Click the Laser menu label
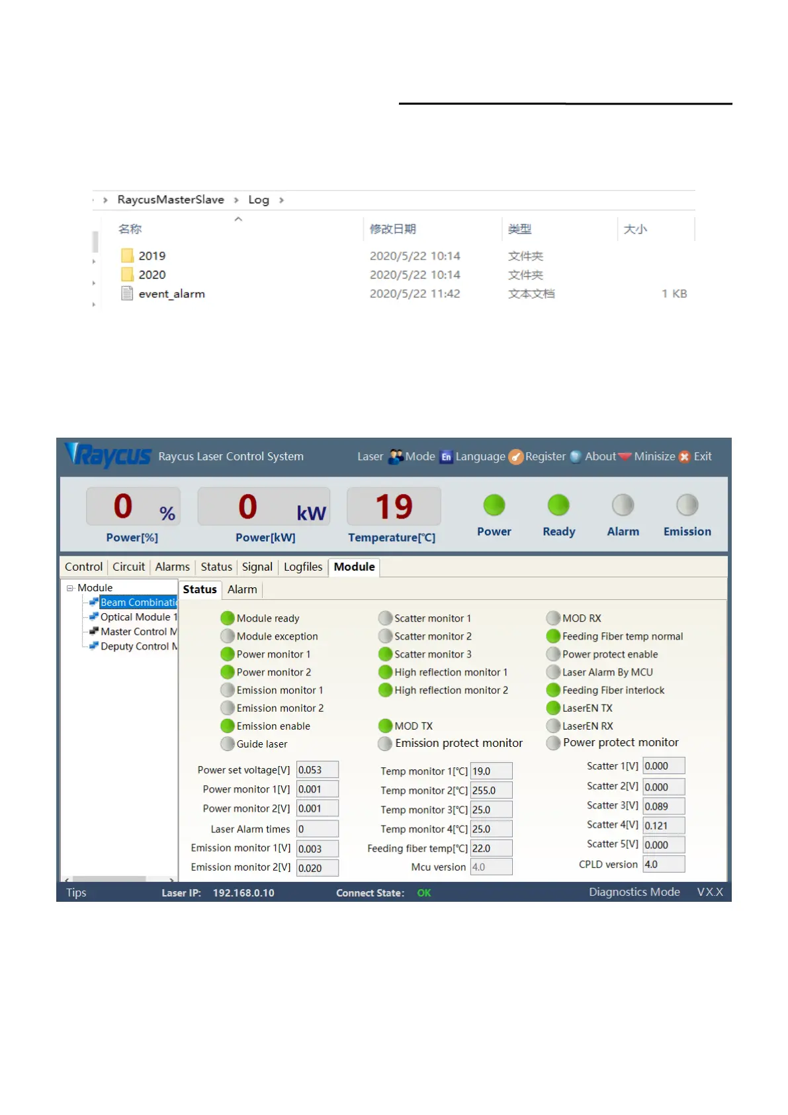The width and height of the screenshot is (788, 1115). click(x=370, y=456)
